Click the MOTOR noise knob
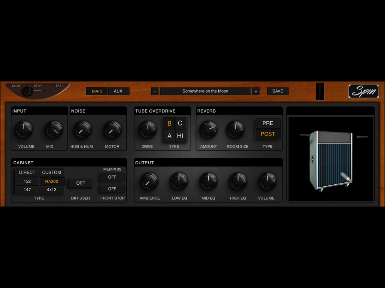The image size is (385, 288). (113, 129)
